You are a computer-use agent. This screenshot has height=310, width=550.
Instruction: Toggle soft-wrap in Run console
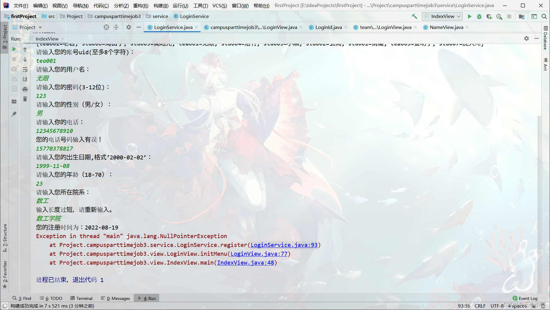click(x=25, y=69)
